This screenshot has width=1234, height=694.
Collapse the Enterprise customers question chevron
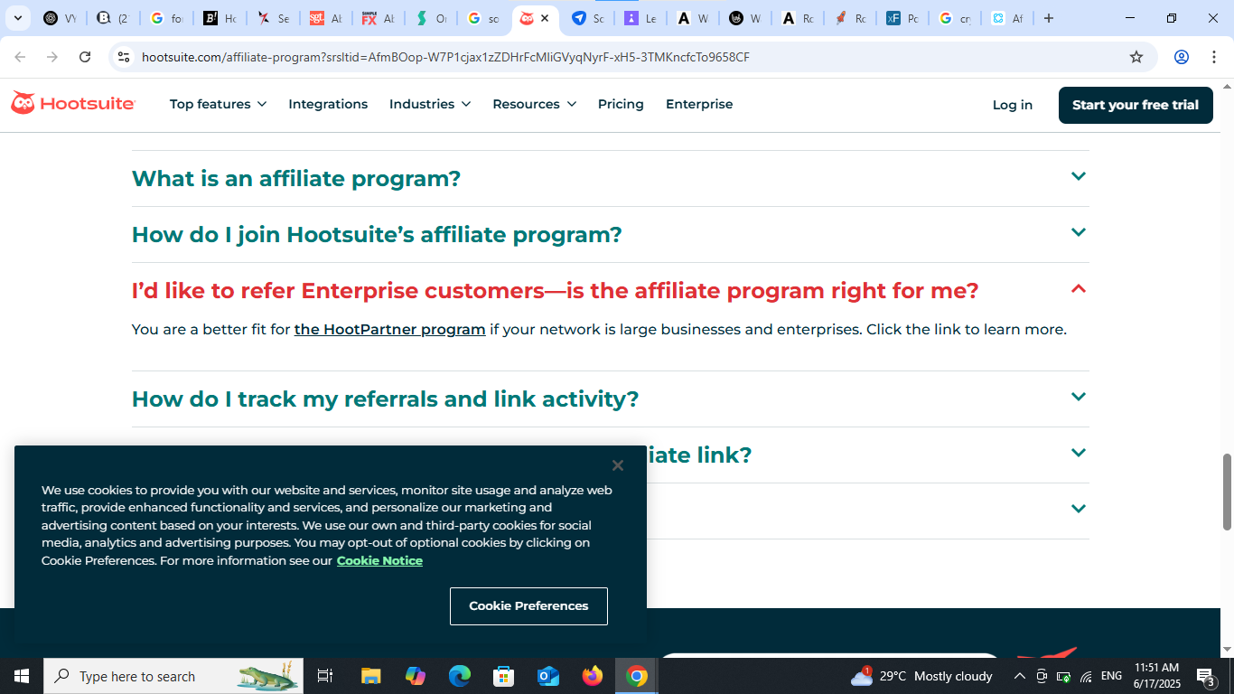(1078, 288)
